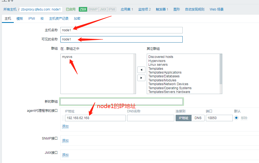Select DNS connect-to option
Image resolution: width=259 pixels, height=163 pixels.
[198, 118]
